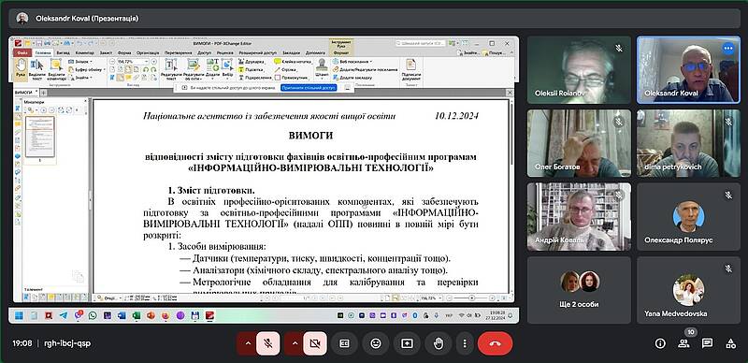Expand the audio settings arrow beside the microphone
Image resolution: width=748 pixels, height=363 pixels.
tap(248, 343)
